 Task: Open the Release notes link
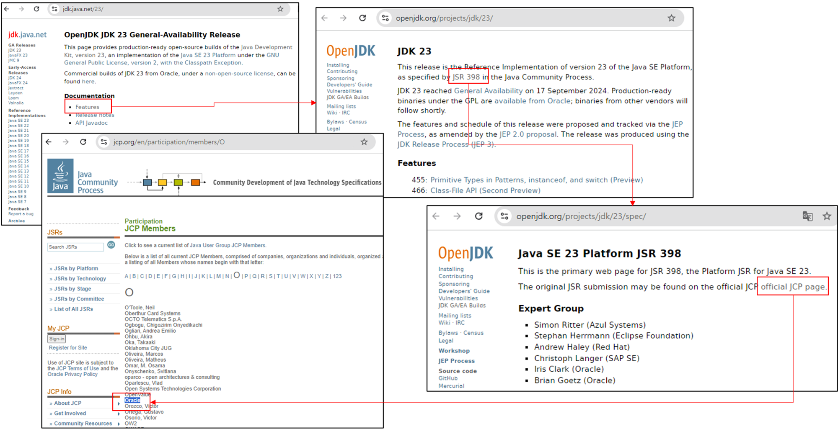point(95,115)
